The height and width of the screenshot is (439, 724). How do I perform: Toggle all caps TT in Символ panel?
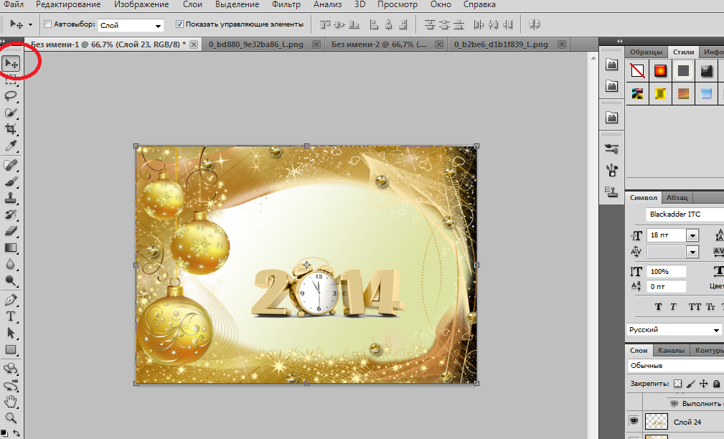pos(695,306)
